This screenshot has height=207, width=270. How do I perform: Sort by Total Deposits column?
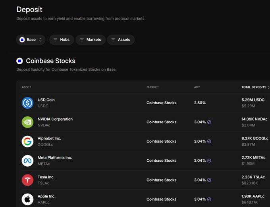coord(255,87)
